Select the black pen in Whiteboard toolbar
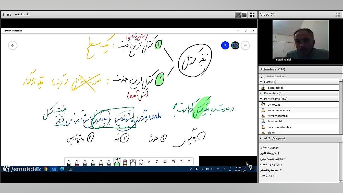 pyautogui.click(x=69, y=162)
